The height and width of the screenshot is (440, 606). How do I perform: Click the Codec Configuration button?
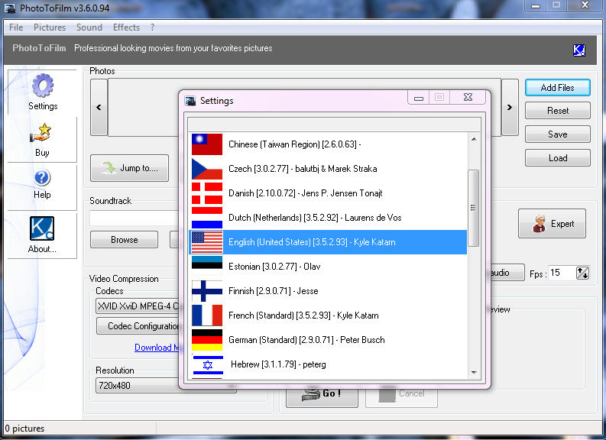click(138, 326)
